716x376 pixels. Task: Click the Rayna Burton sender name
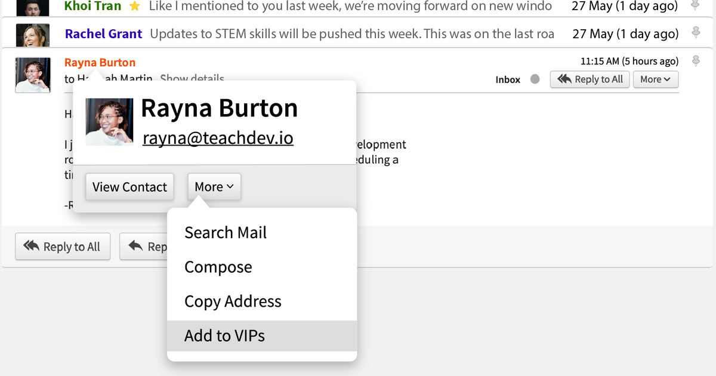point(100,62)
